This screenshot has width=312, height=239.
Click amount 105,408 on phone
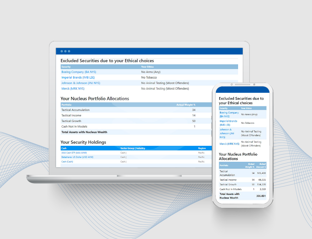click(261, 173)
